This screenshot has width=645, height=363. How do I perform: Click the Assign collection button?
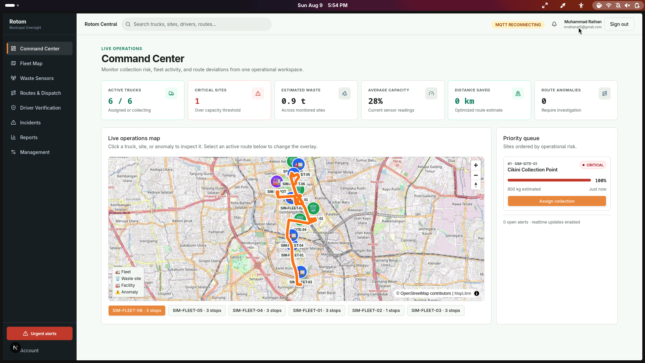pyautogui.click(x=557, y=201)
